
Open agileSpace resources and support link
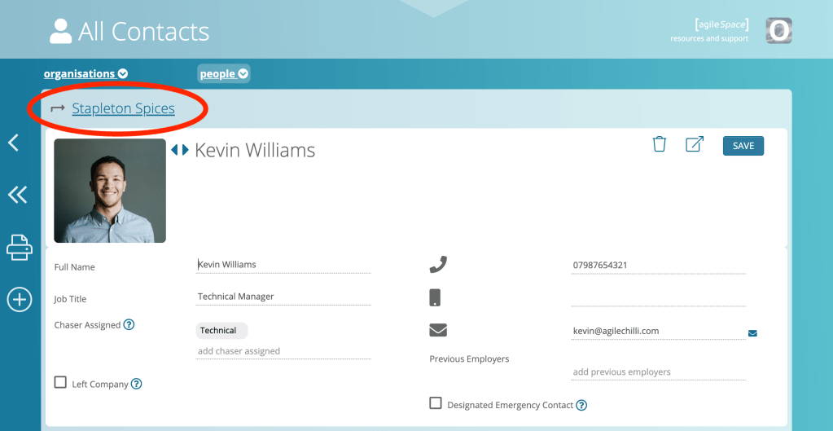click(x=708, y=32)
